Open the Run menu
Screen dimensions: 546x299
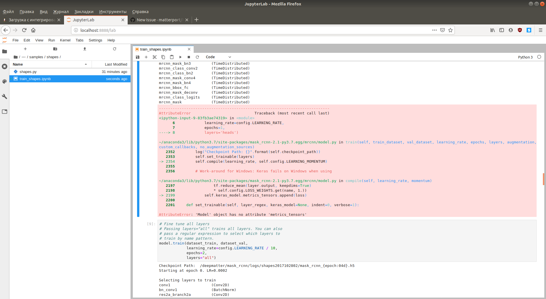pos(51,40)
